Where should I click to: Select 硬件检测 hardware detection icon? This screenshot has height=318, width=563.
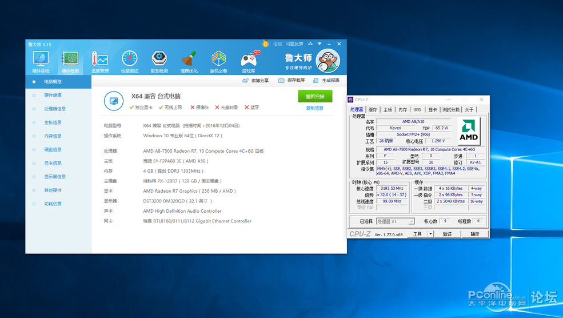70,62
